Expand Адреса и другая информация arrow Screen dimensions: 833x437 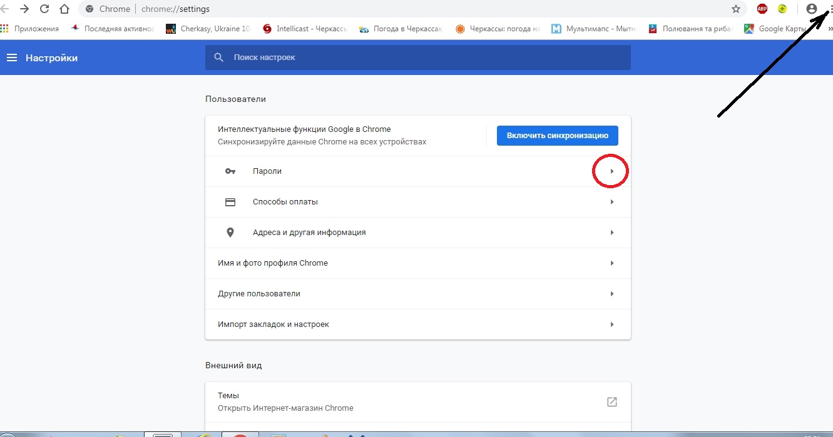[x=611, y=233]
